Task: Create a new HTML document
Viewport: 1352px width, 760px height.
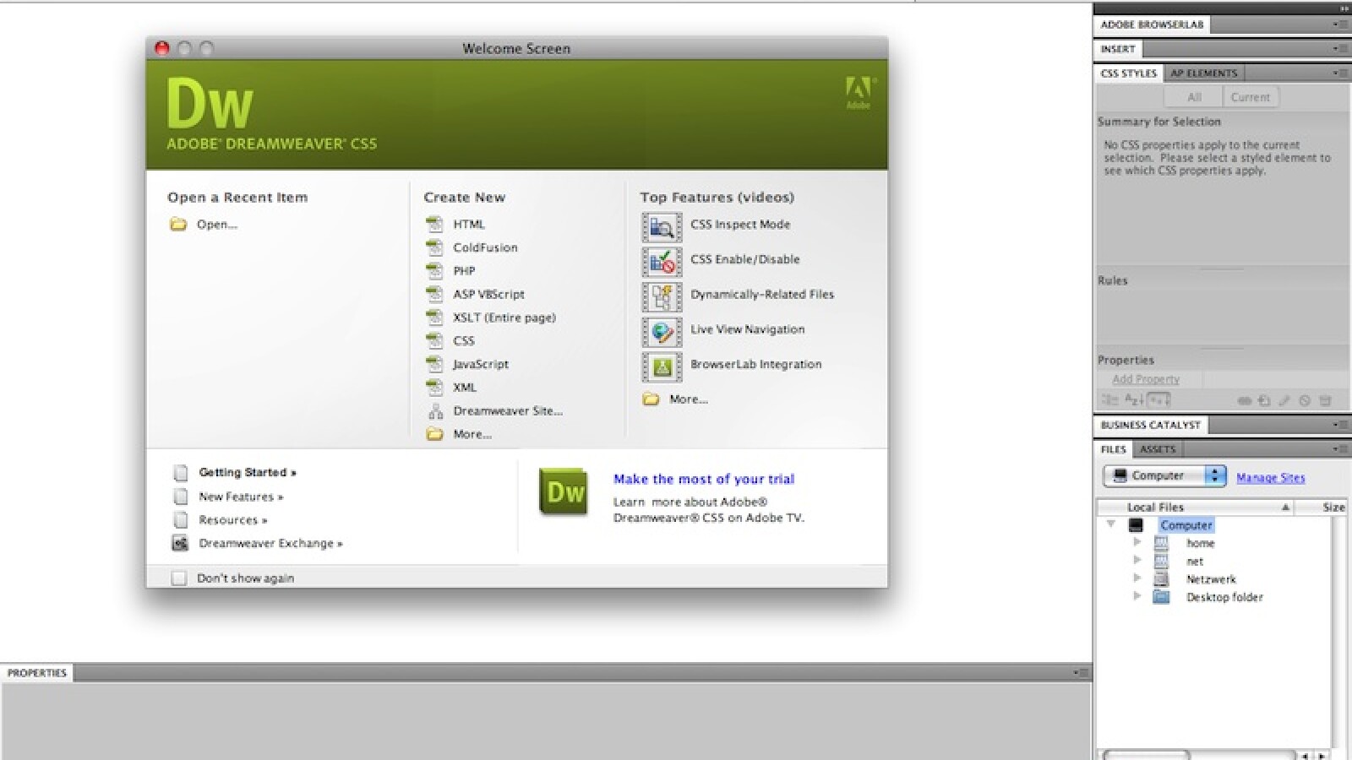Action: 469,224
